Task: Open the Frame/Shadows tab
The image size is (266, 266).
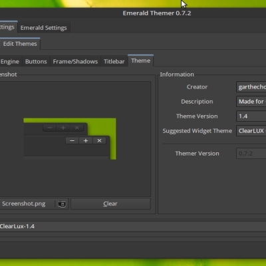Action: 75,61
